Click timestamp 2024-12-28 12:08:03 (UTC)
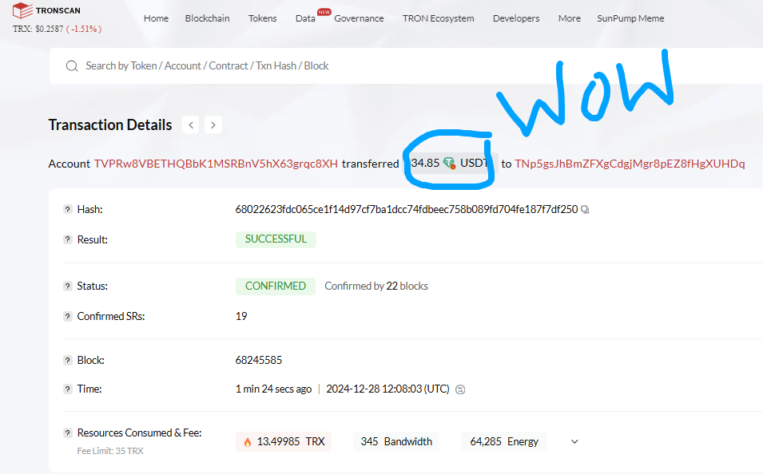763x474 pixels. click(387, 389)
